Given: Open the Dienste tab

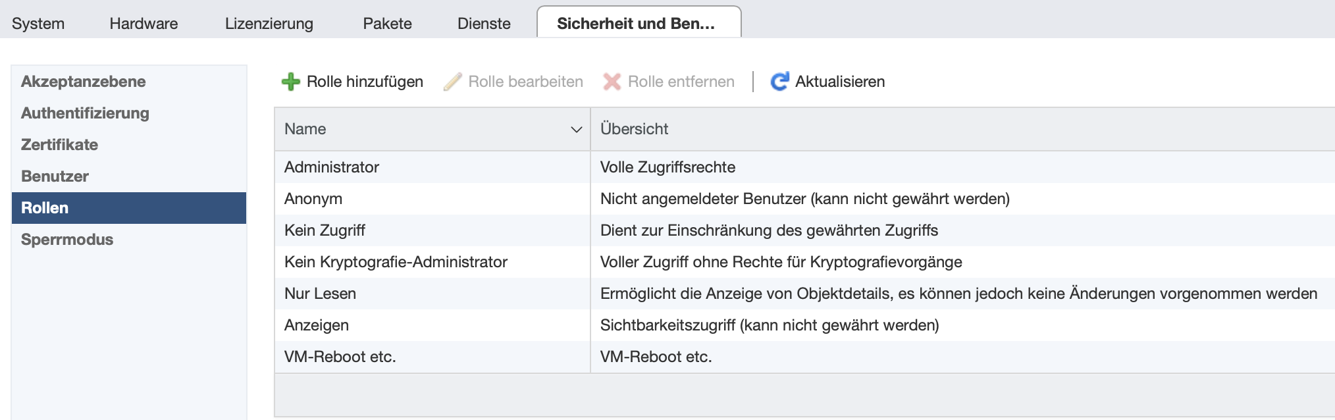Looking at the screenshot, I should 484,24.
